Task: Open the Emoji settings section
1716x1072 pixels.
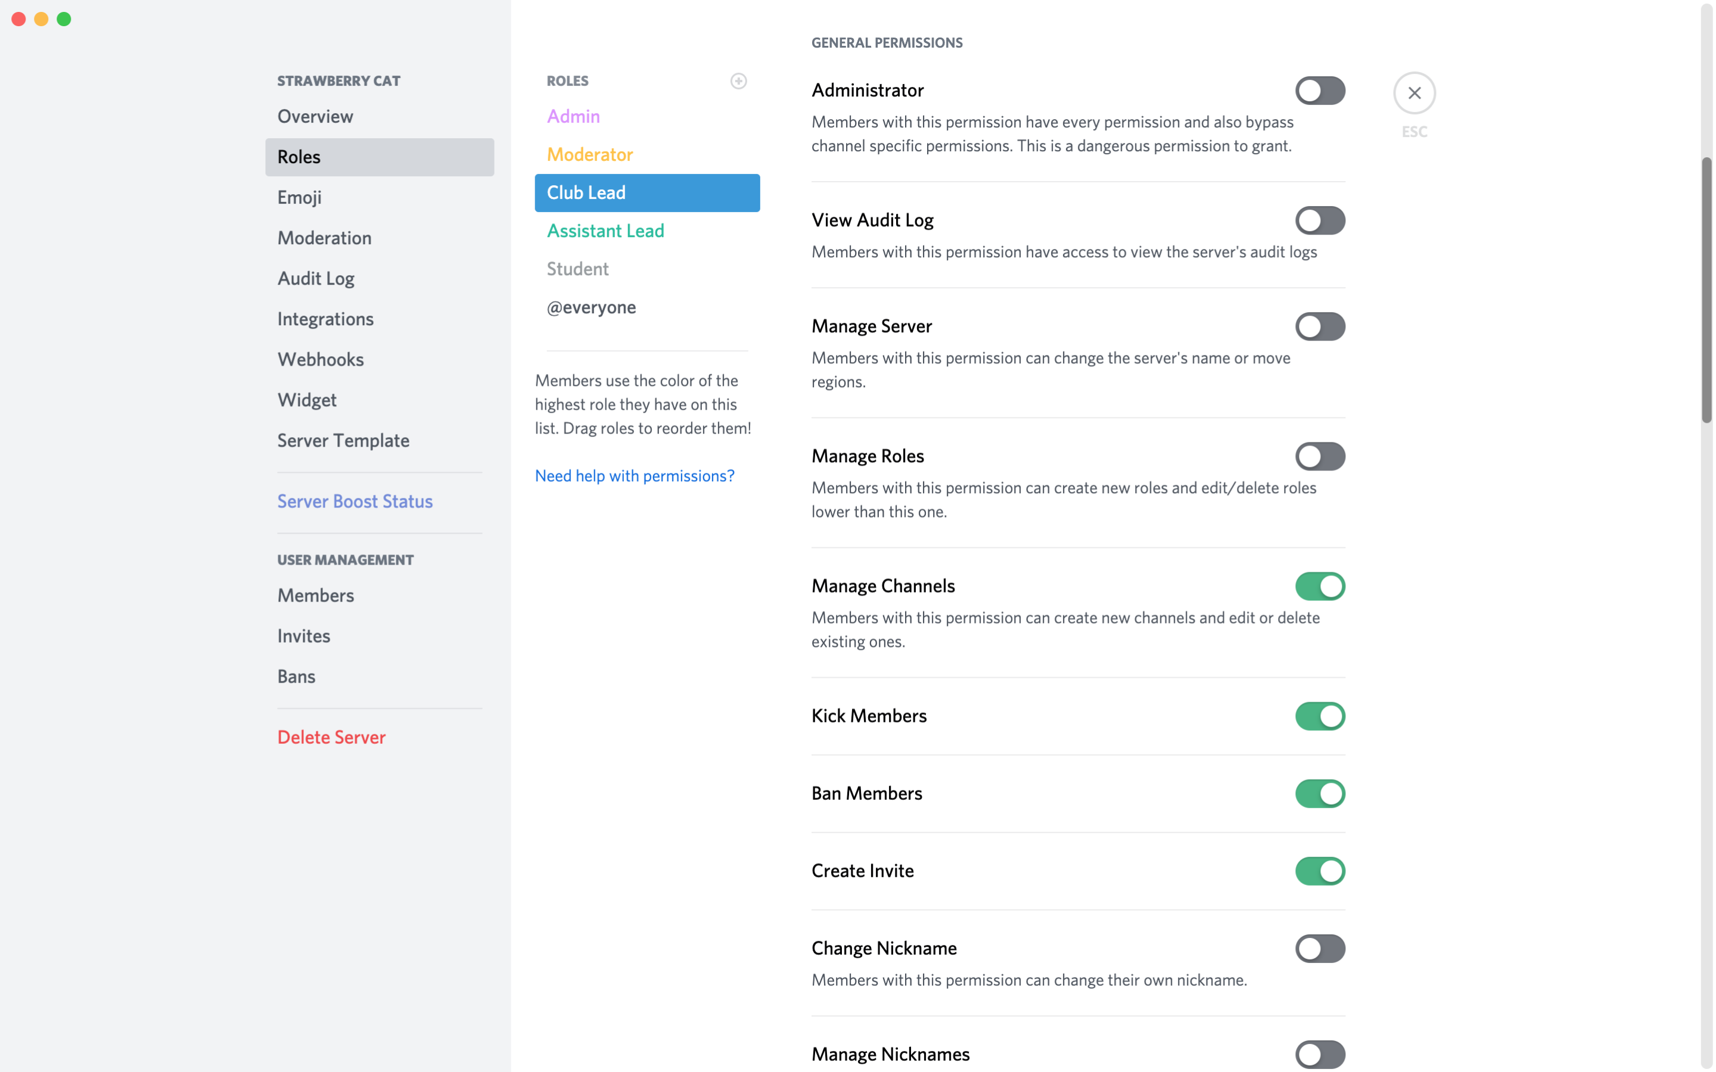Action: [x=299, y=197]
